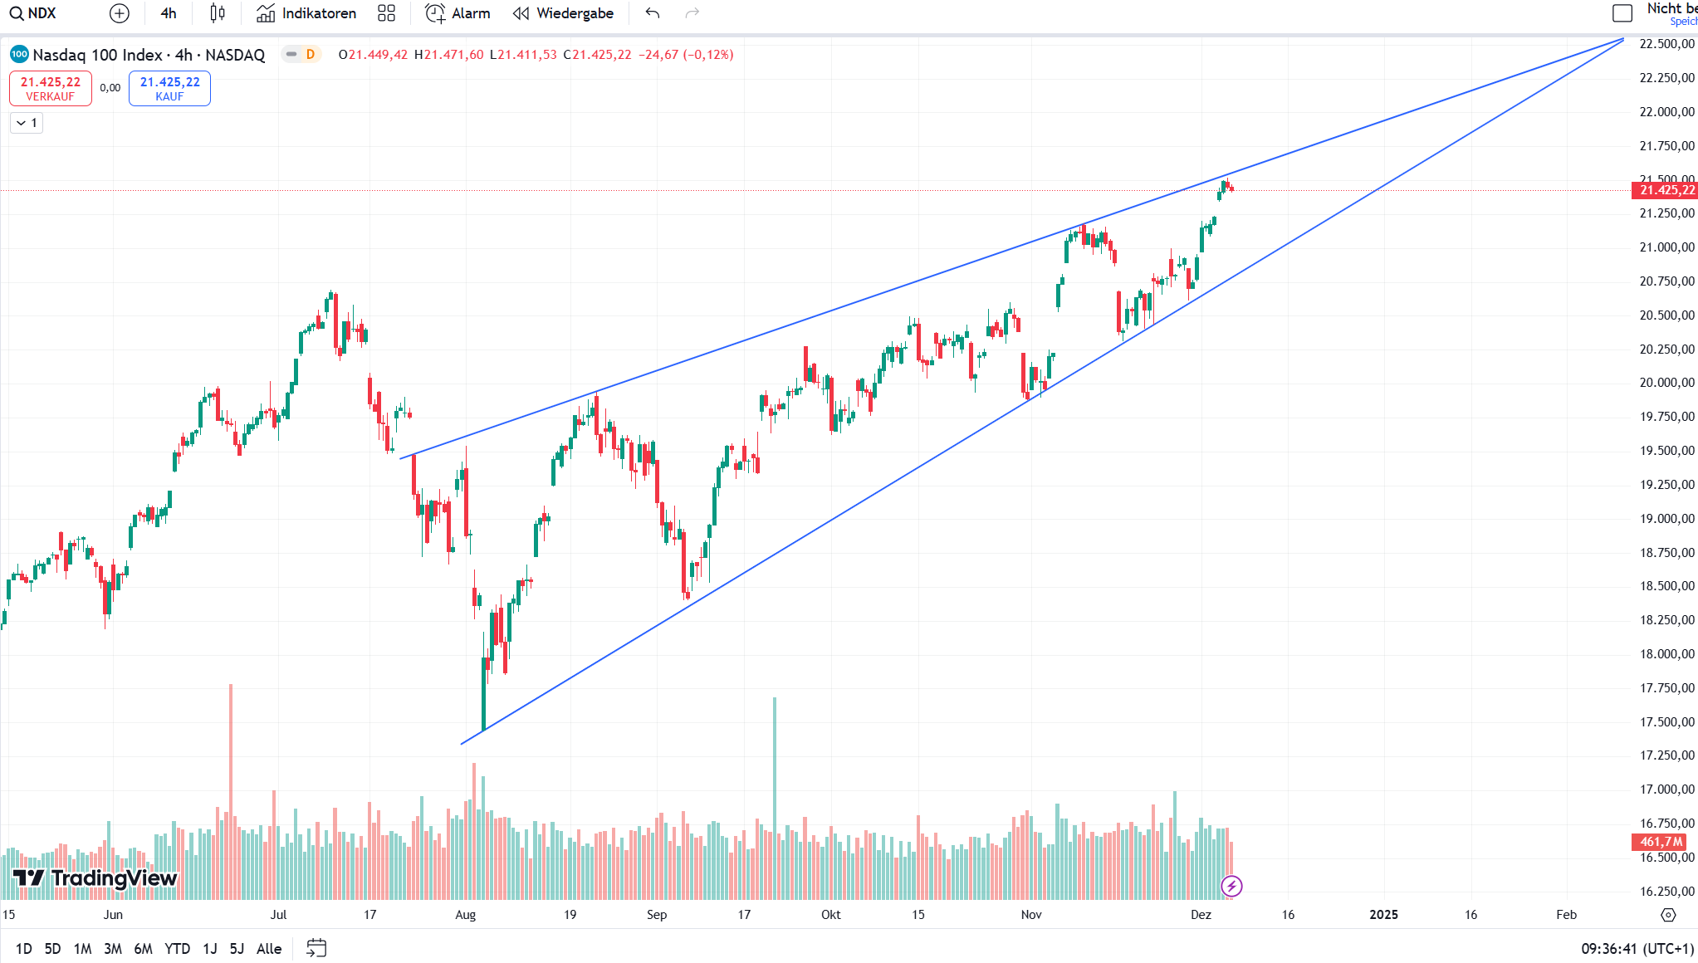
Task: Open timezone menu showing UTC+1
Action: [1637, 948]
